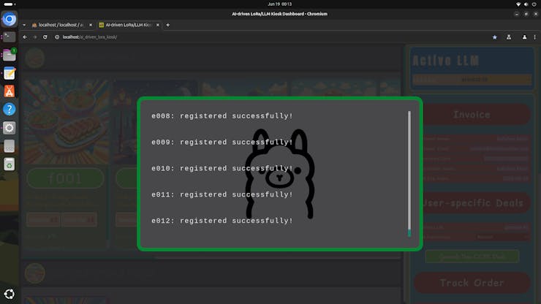Open the Chrome Labs flask icon

coord(509,37)
